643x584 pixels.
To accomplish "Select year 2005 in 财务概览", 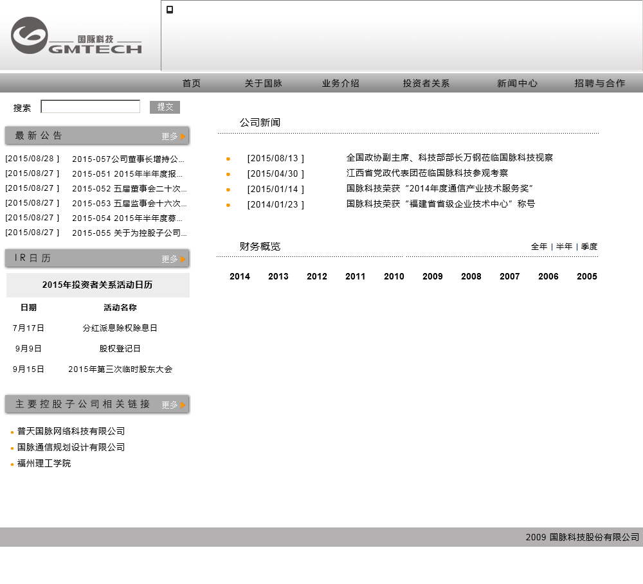I will click(x=586, y=277).
